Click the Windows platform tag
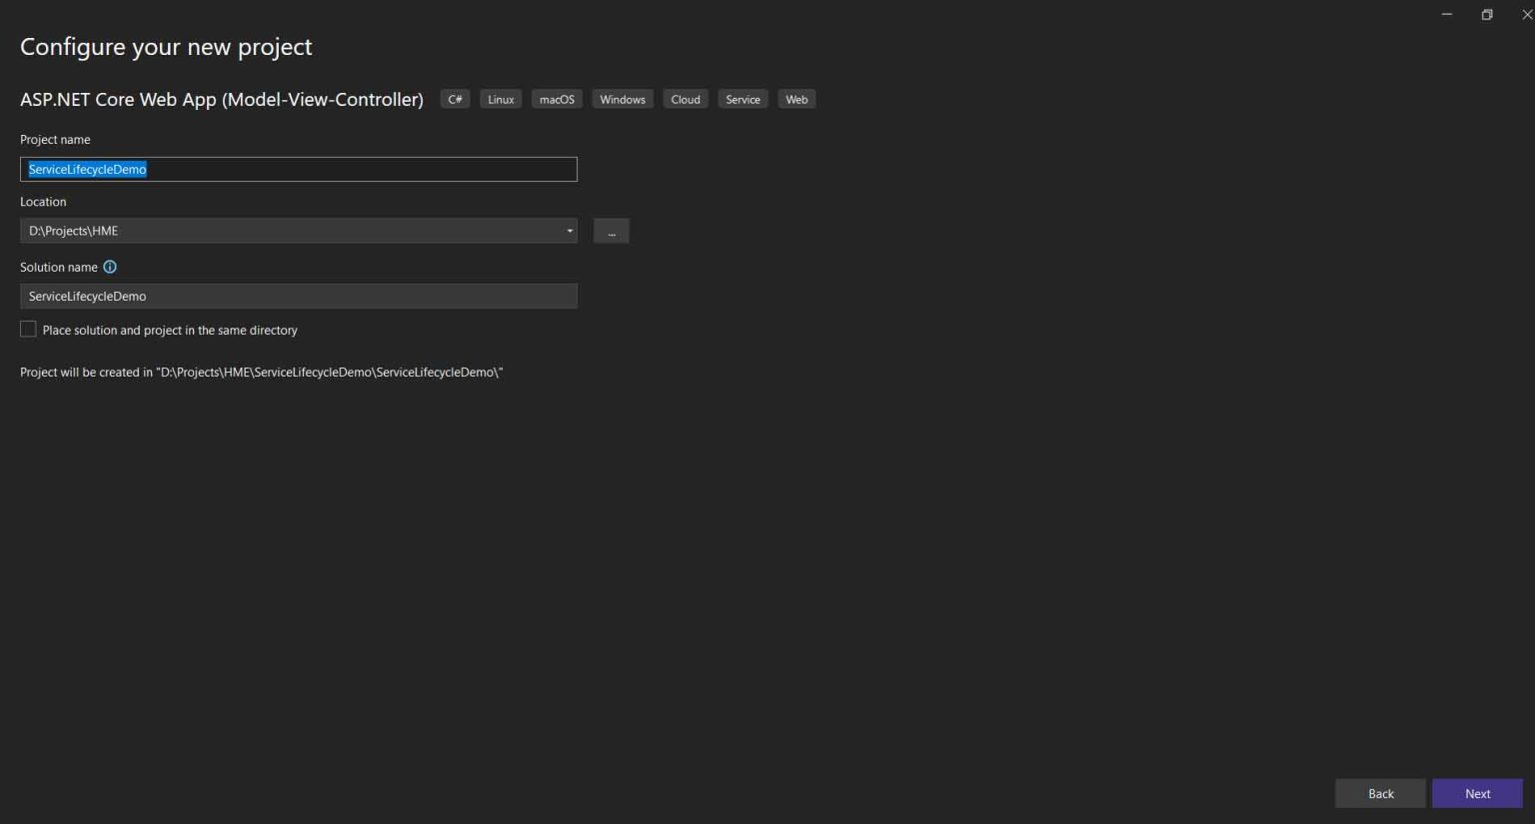The width and height of the screenshot is (1535, 824). 622,98
